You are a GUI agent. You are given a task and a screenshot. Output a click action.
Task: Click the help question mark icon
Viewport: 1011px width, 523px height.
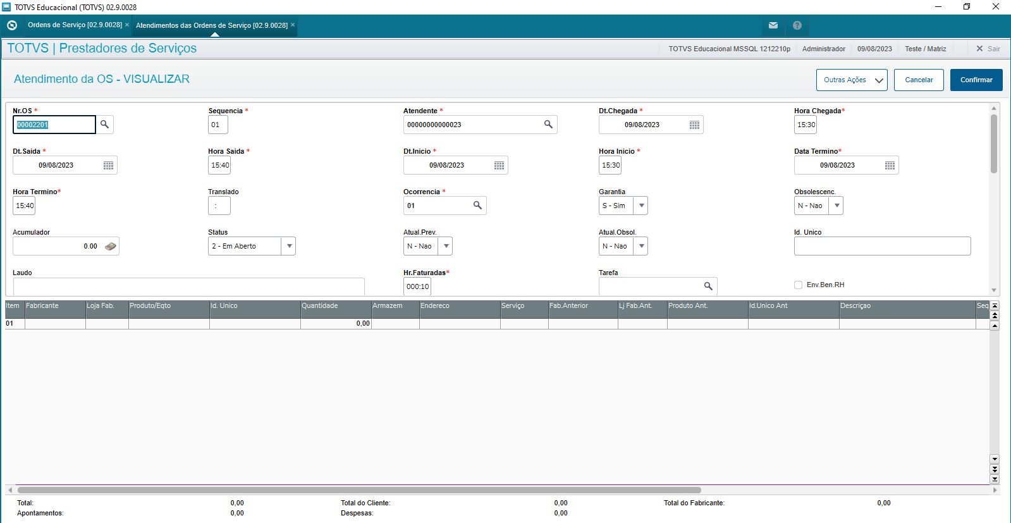(x=797, y=25)
